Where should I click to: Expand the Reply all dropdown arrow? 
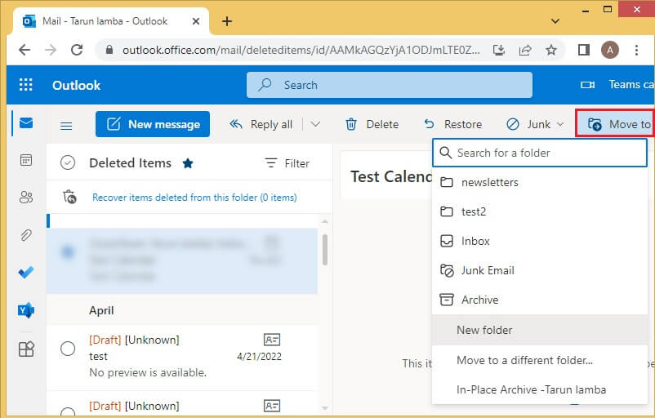[315, 124]
